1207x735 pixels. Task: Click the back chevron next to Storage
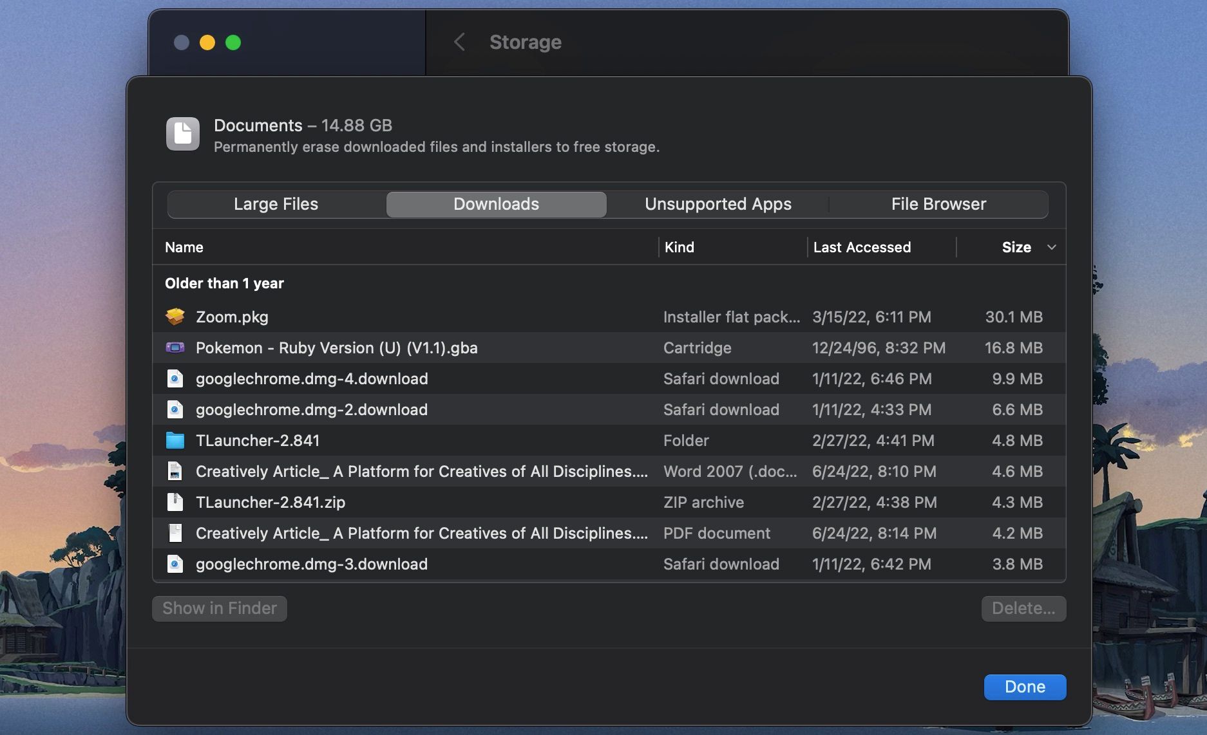[x=459, y=42]
